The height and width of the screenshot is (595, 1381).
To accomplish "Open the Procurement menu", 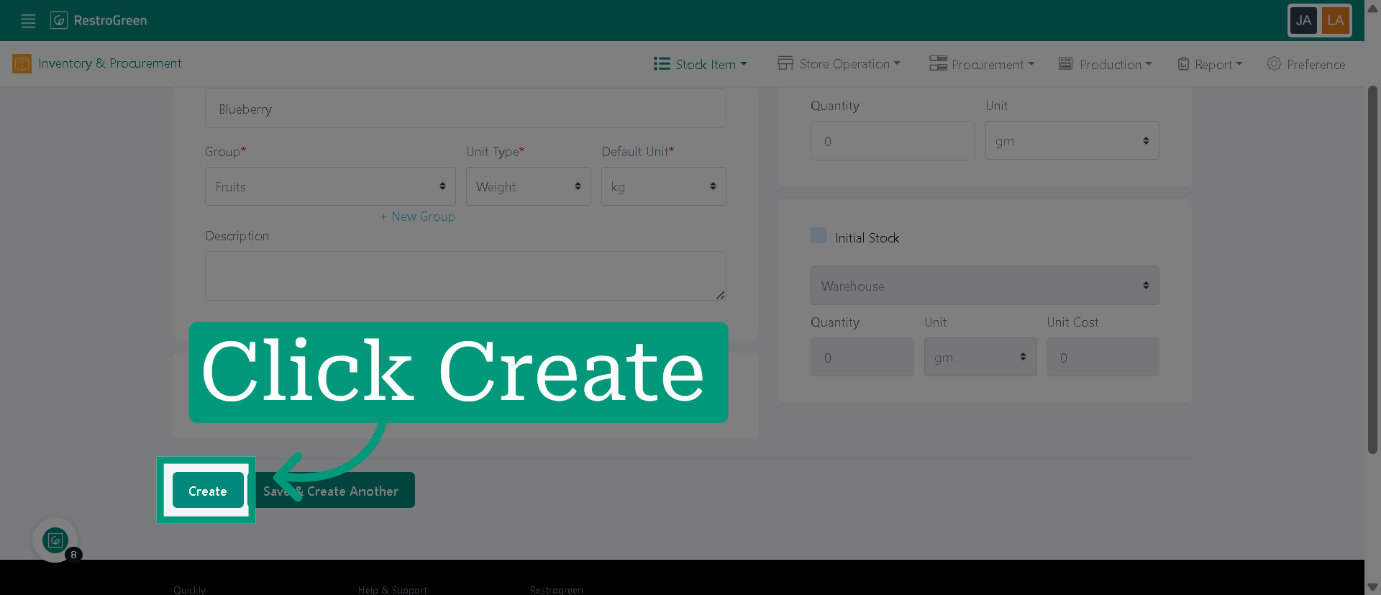I will [982, 64].
